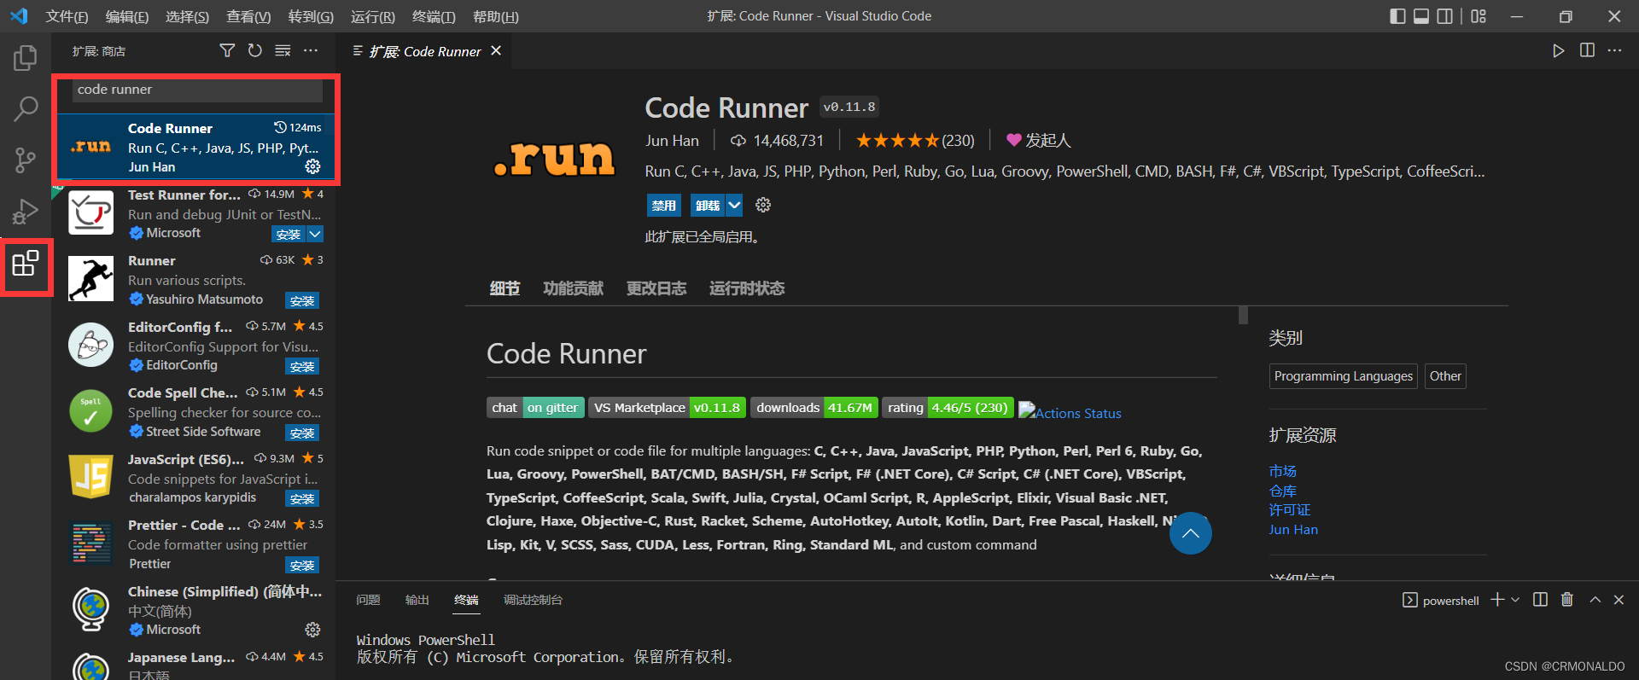
Task: Open the Search view in activity bar
Action: tap(26, 109)
